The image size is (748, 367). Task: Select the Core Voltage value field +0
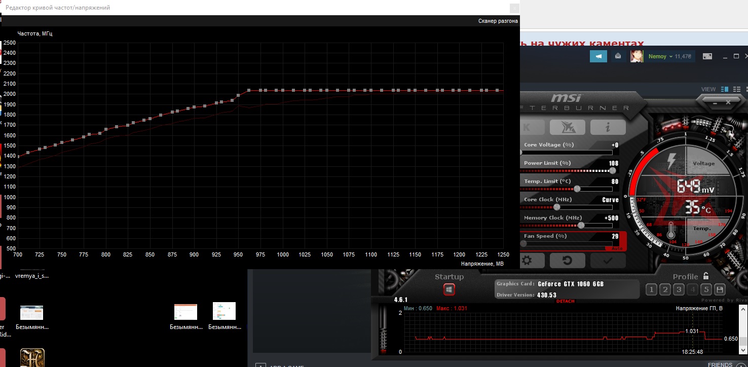pyautogui.click(x=615, y=145)
